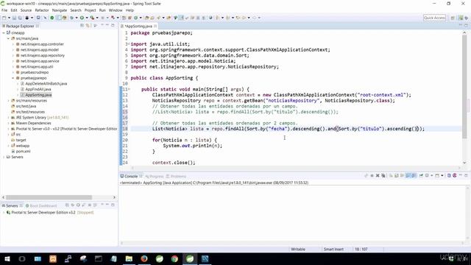This screenshot has width=471, height=265.
Task: Expand net.itinajero.app.model package
Action: pyautogui.click(x=13, y=50)
